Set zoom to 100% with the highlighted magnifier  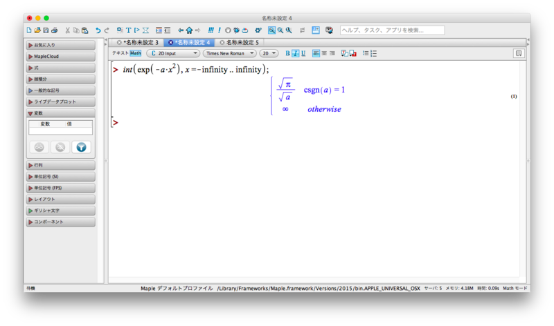tap(271, 30)
